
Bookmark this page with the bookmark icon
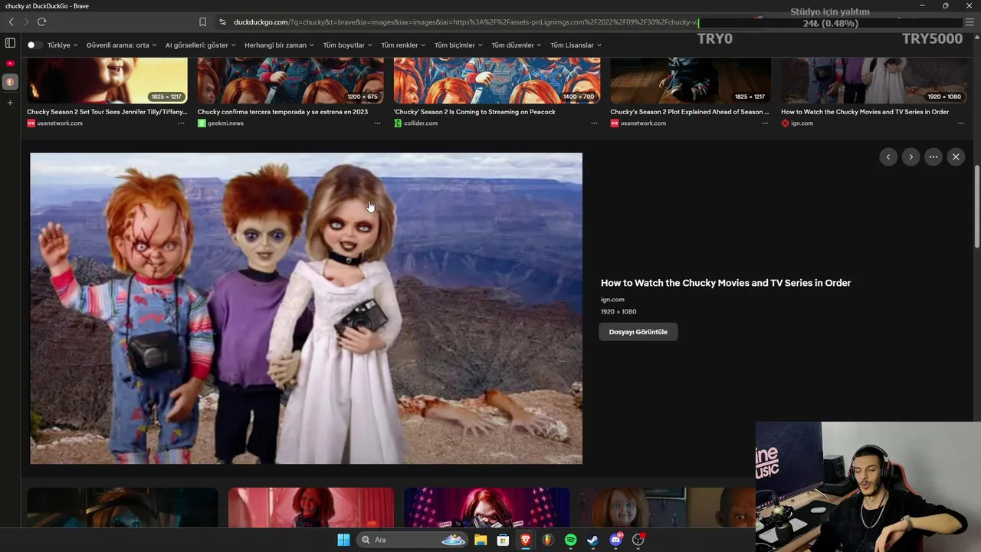202,22
